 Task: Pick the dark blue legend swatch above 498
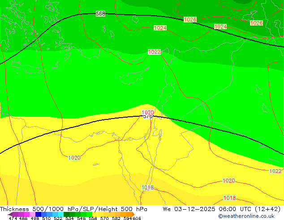(38, 214)
